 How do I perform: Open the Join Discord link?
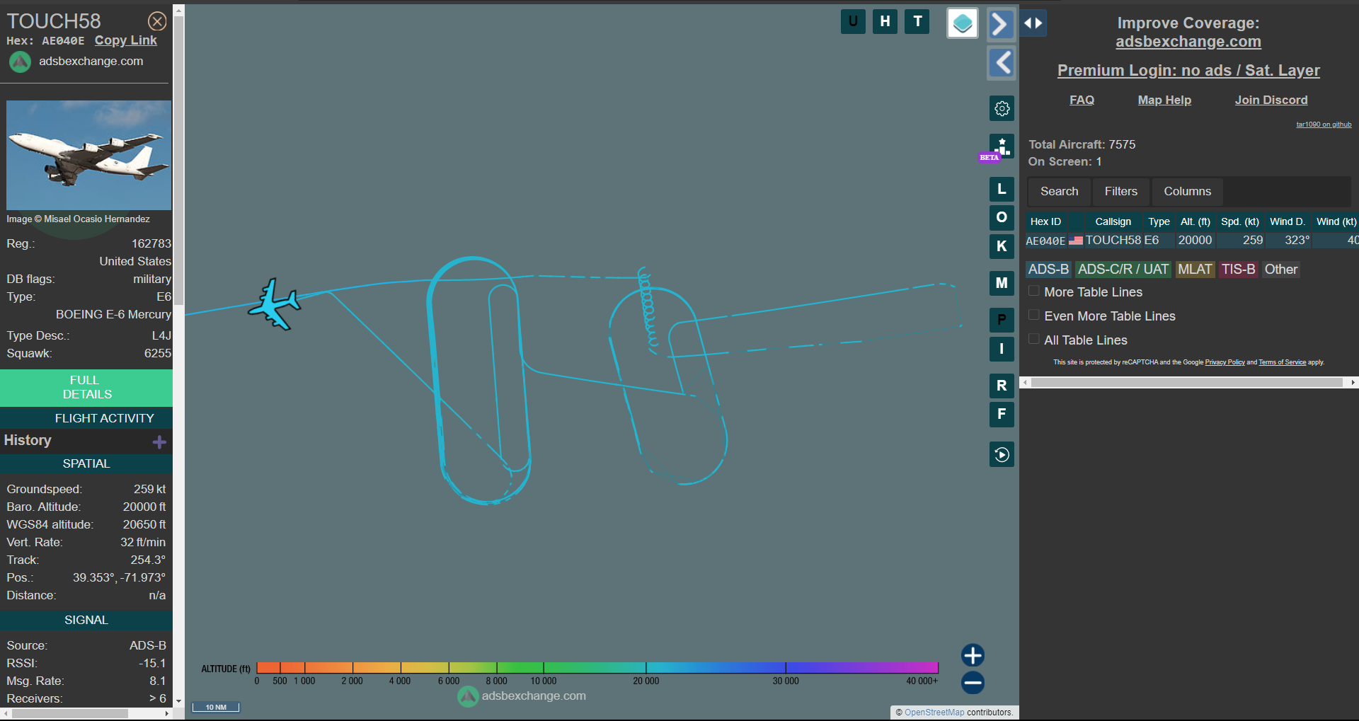1271,100
